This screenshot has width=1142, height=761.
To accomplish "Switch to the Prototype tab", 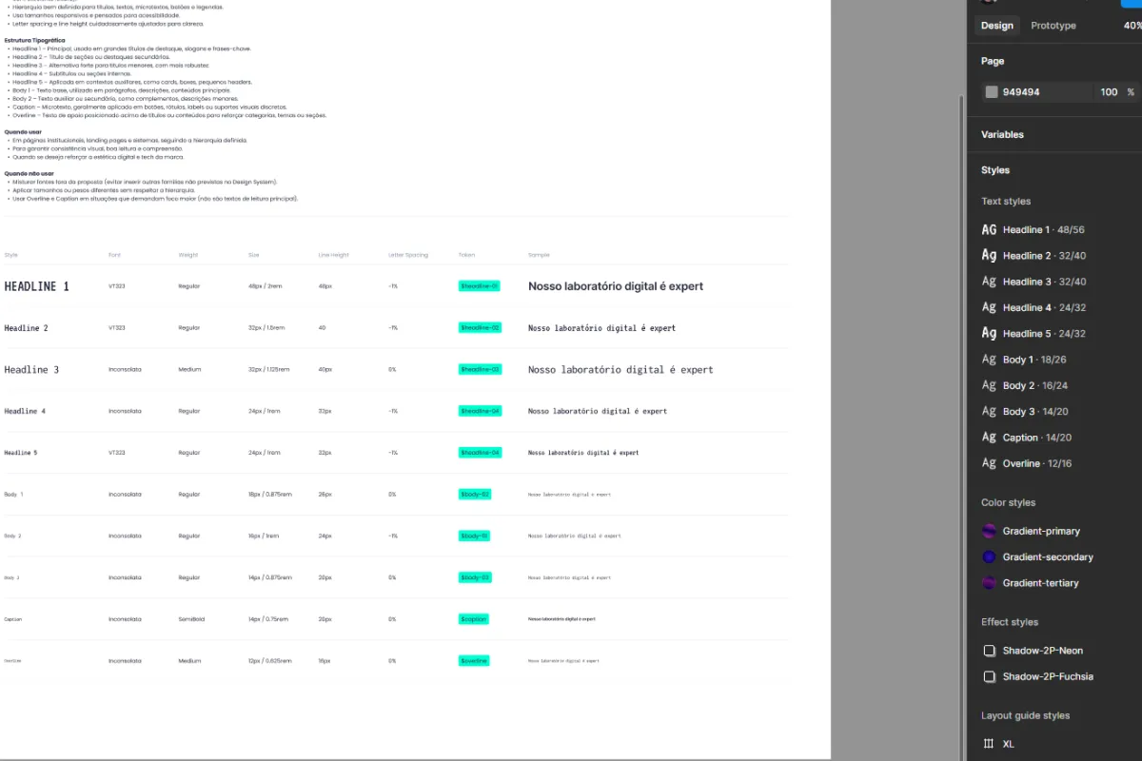I will tap(1053, 25).
